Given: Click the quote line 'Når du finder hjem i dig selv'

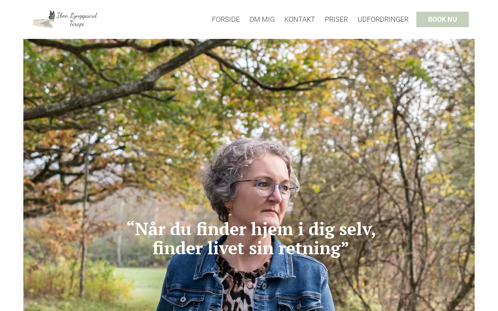Looking at the screenshot, I should [255, 229].
